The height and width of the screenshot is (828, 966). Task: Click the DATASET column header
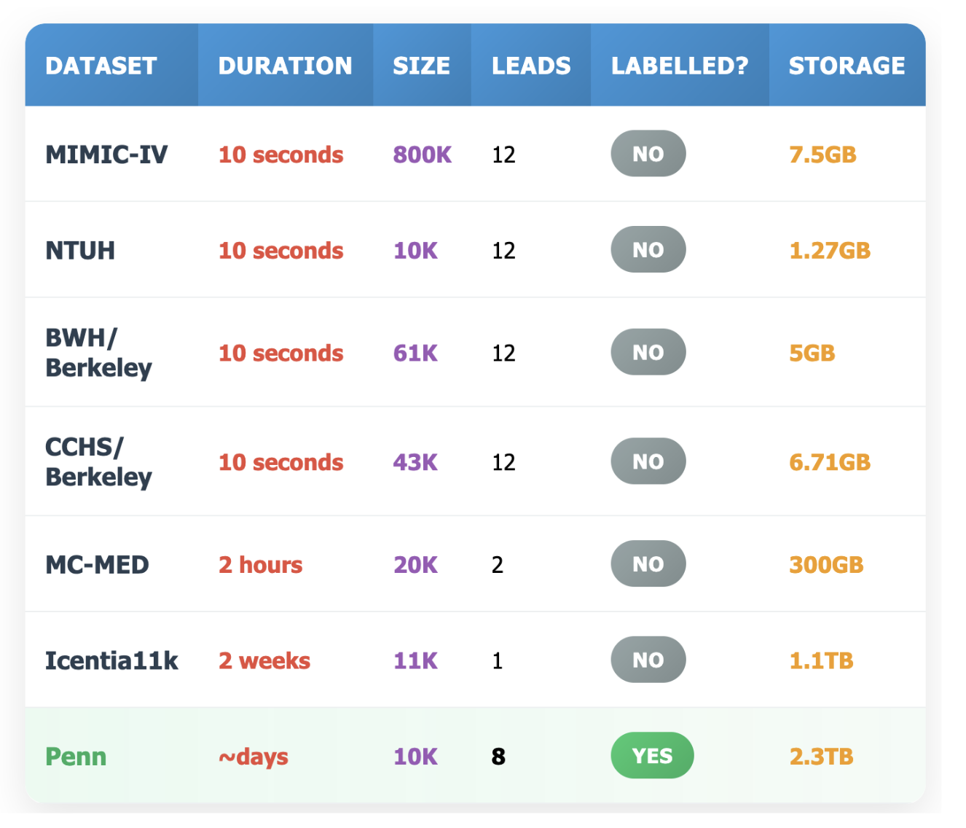click(101, 66)
